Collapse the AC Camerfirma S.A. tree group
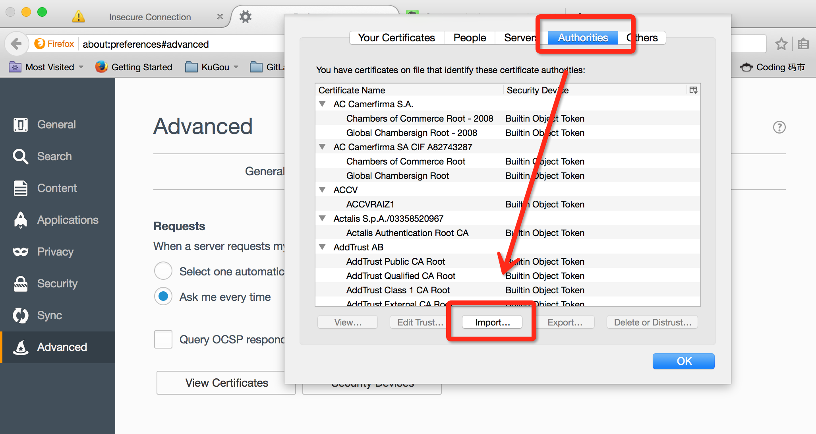Screen dimensions: 816x434 [x=323, y=104]
